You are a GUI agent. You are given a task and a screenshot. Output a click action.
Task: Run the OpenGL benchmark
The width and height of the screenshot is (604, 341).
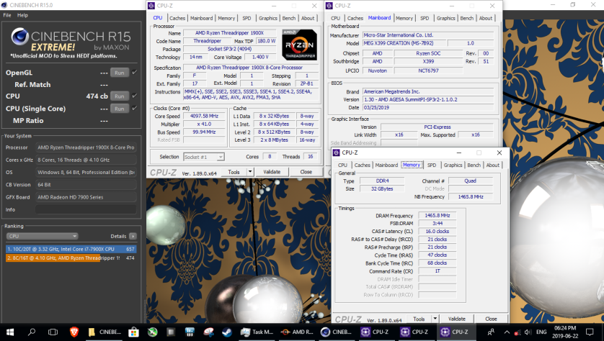120,73
